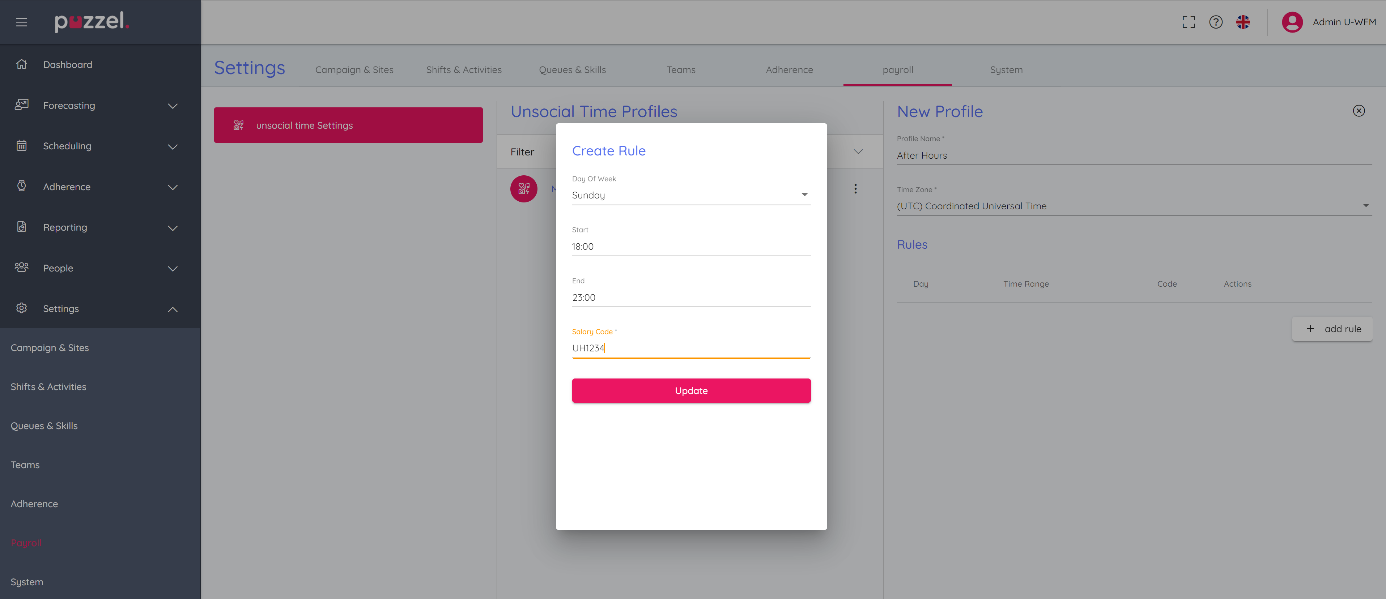Close the New Profile panel
Image resolution: width=1386 pixels, height=599 pixels.
coord(1359,111)
